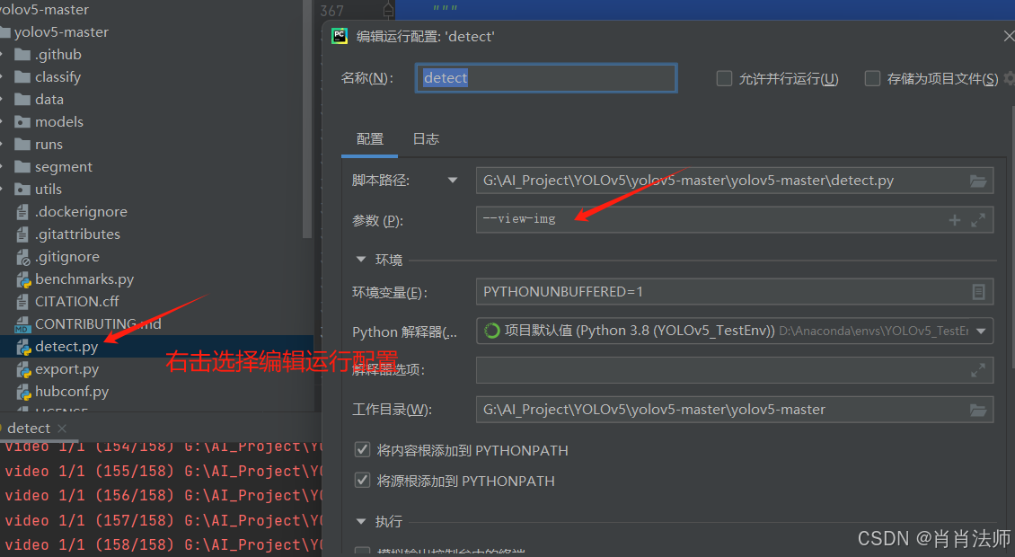Open the Python 解释器 dropdown
The image size is (1015, 557).
pos(982,331)
